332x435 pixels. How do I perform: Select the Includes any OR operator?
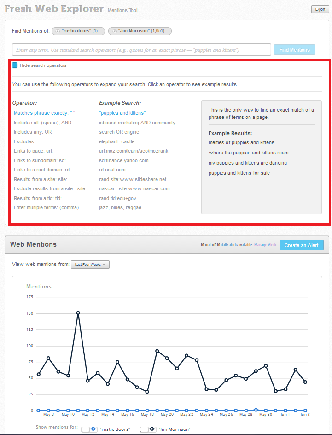tap(33, 132)
